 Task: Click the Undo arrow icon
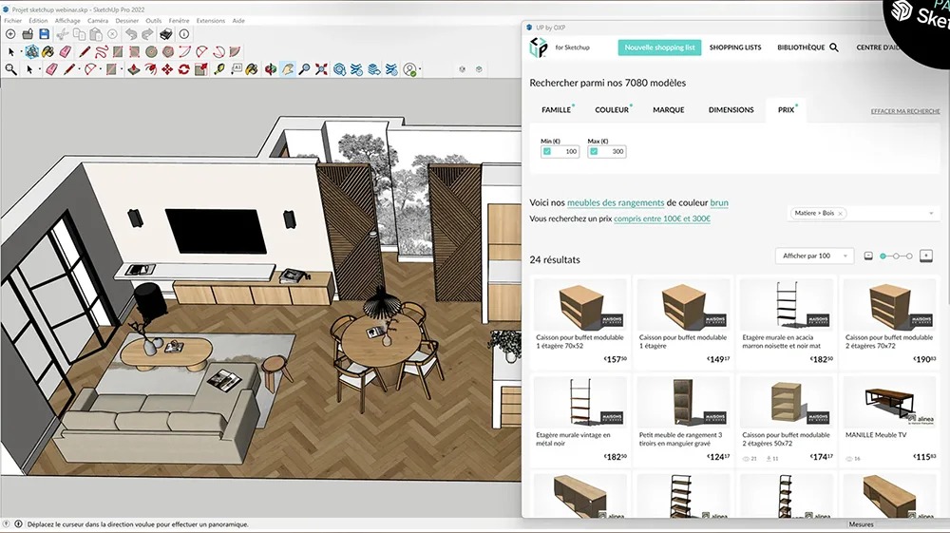131,34
